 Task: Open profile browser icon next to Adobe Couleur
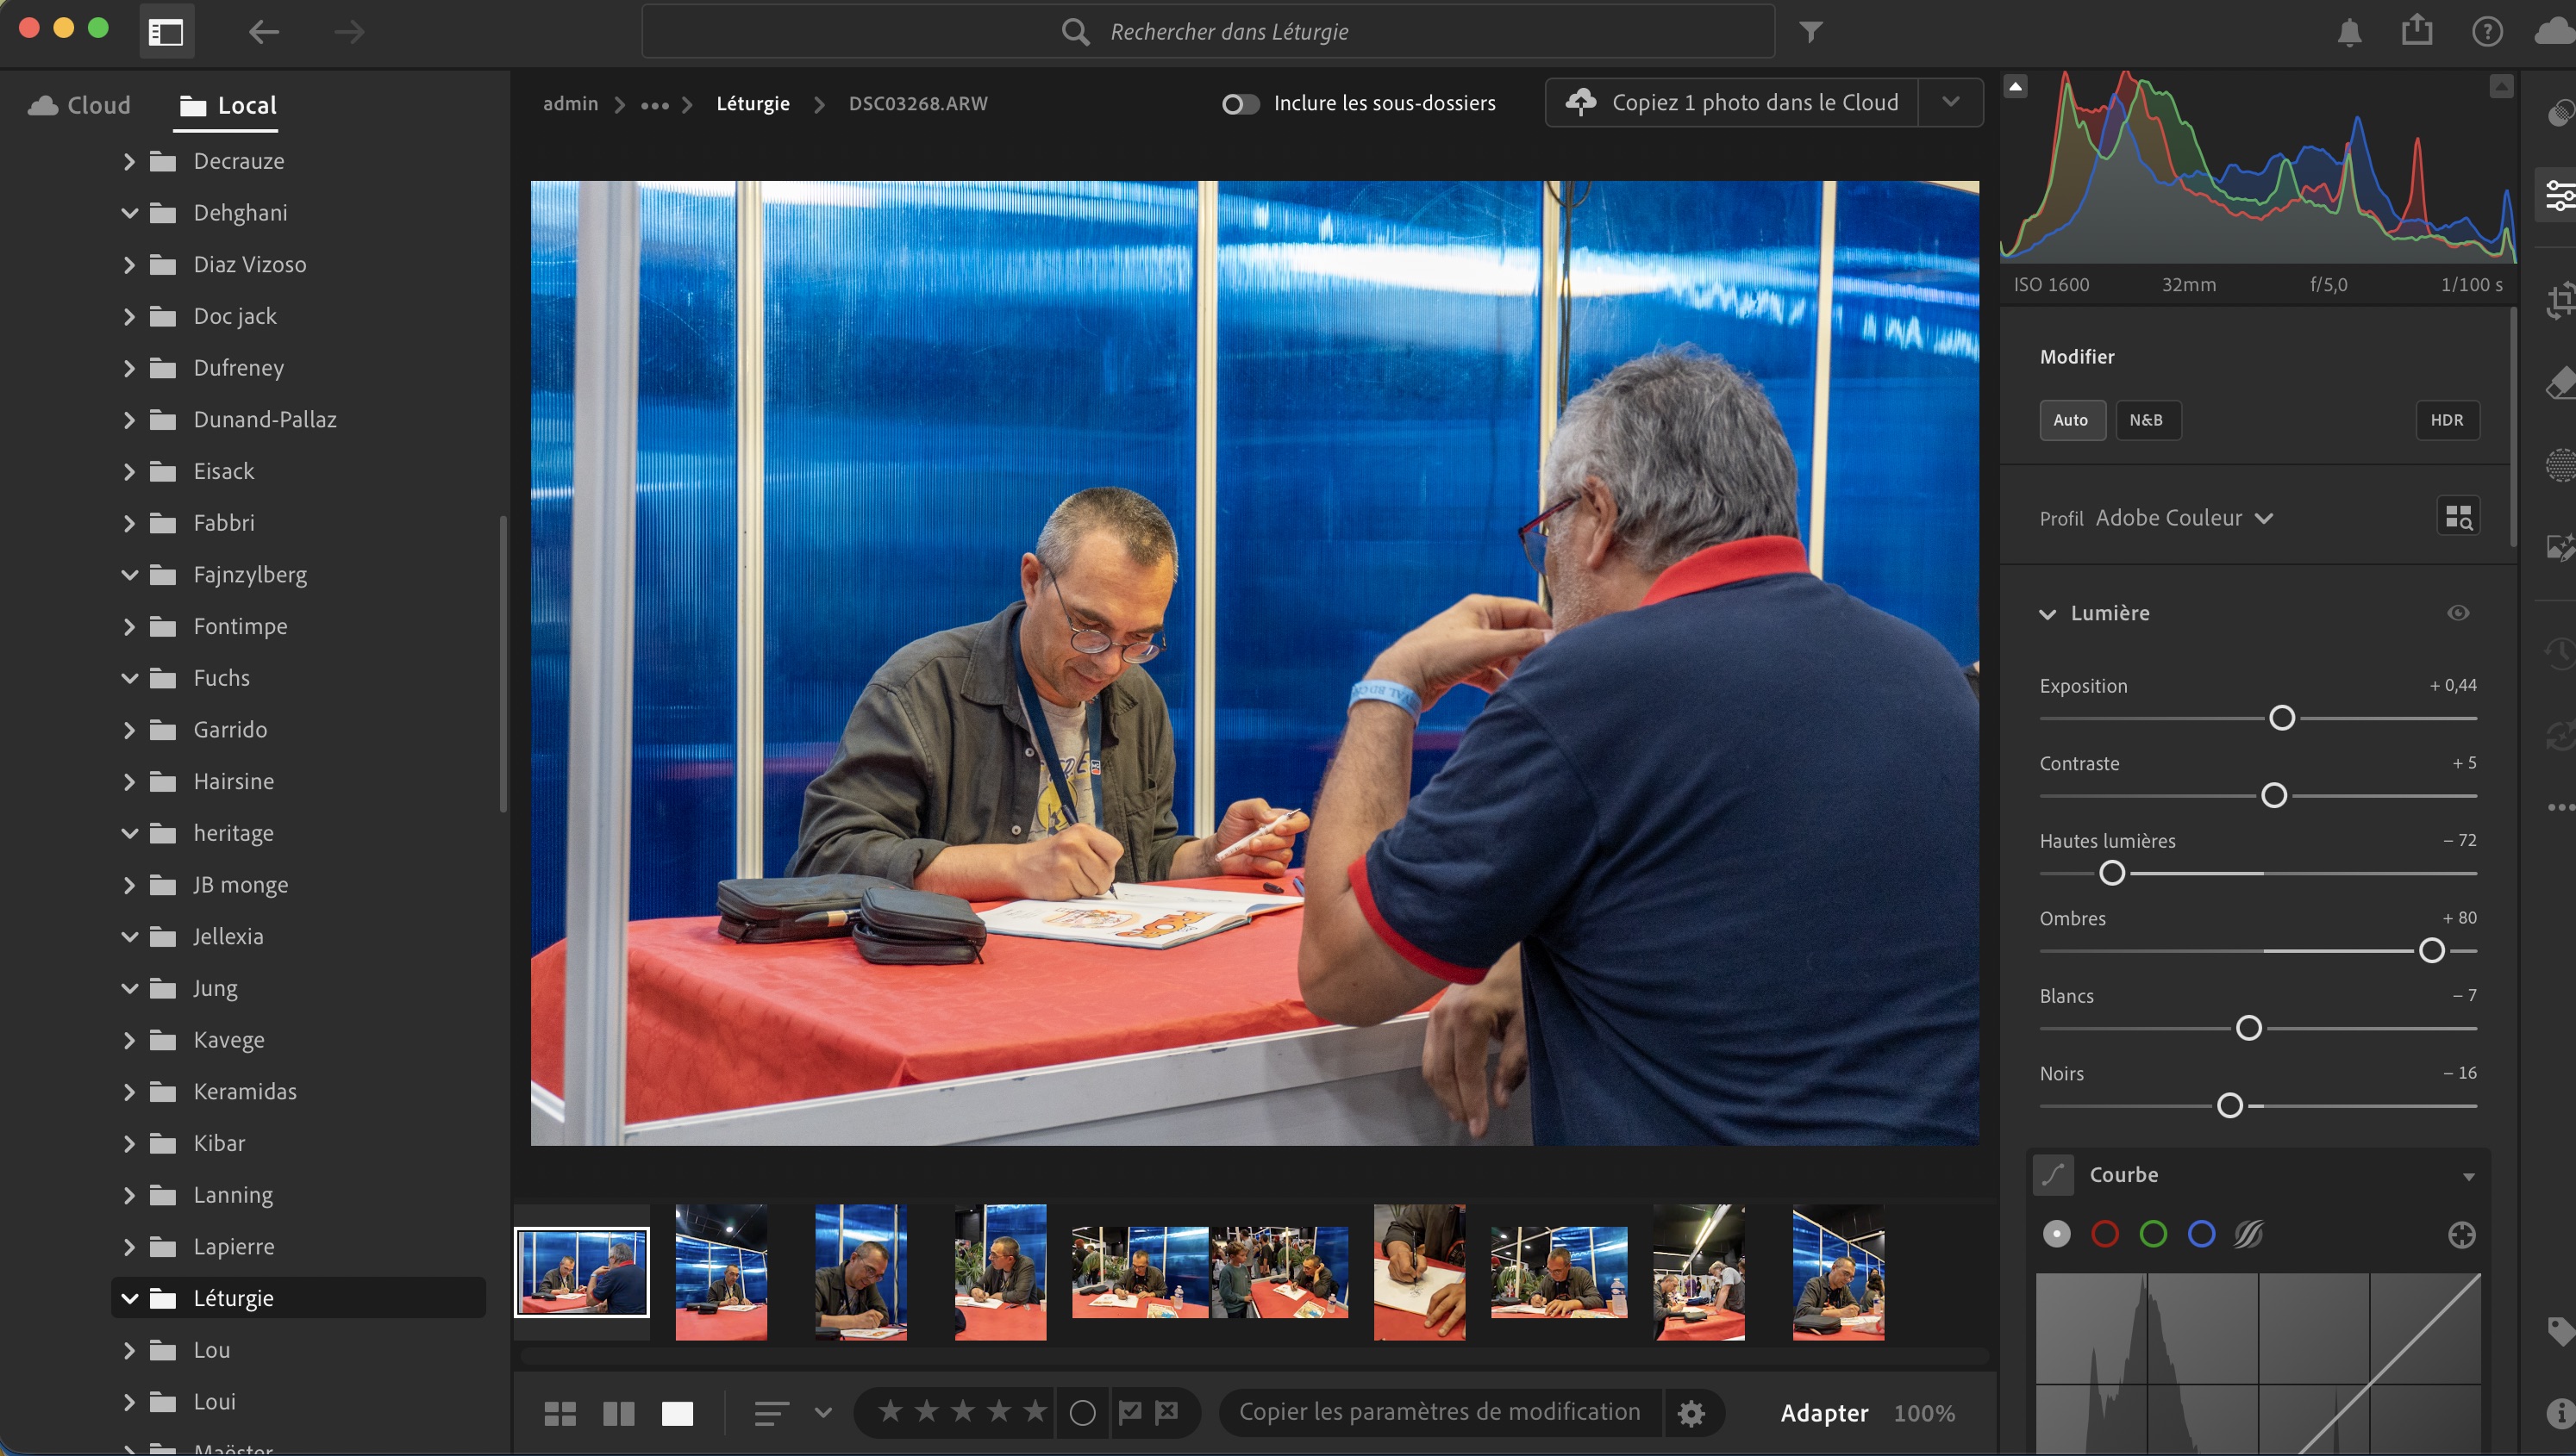[2458, 517]
